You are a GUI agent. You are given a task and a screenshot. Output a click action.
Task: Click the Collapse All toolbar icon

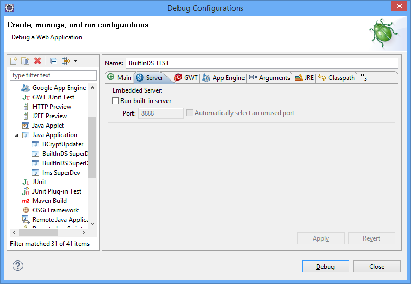(53, 61)
